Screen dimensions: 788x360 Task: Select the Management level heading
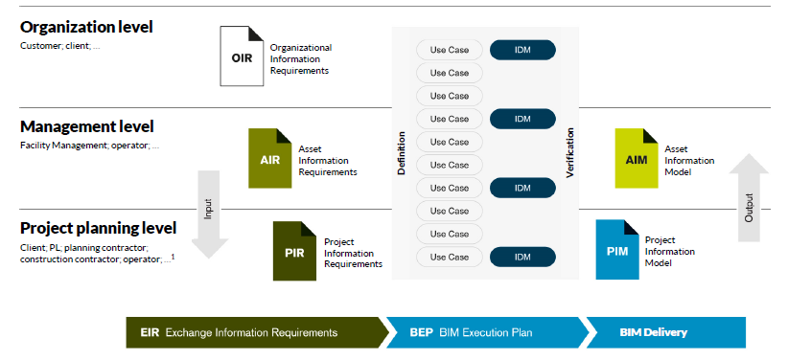coord(87,126)
